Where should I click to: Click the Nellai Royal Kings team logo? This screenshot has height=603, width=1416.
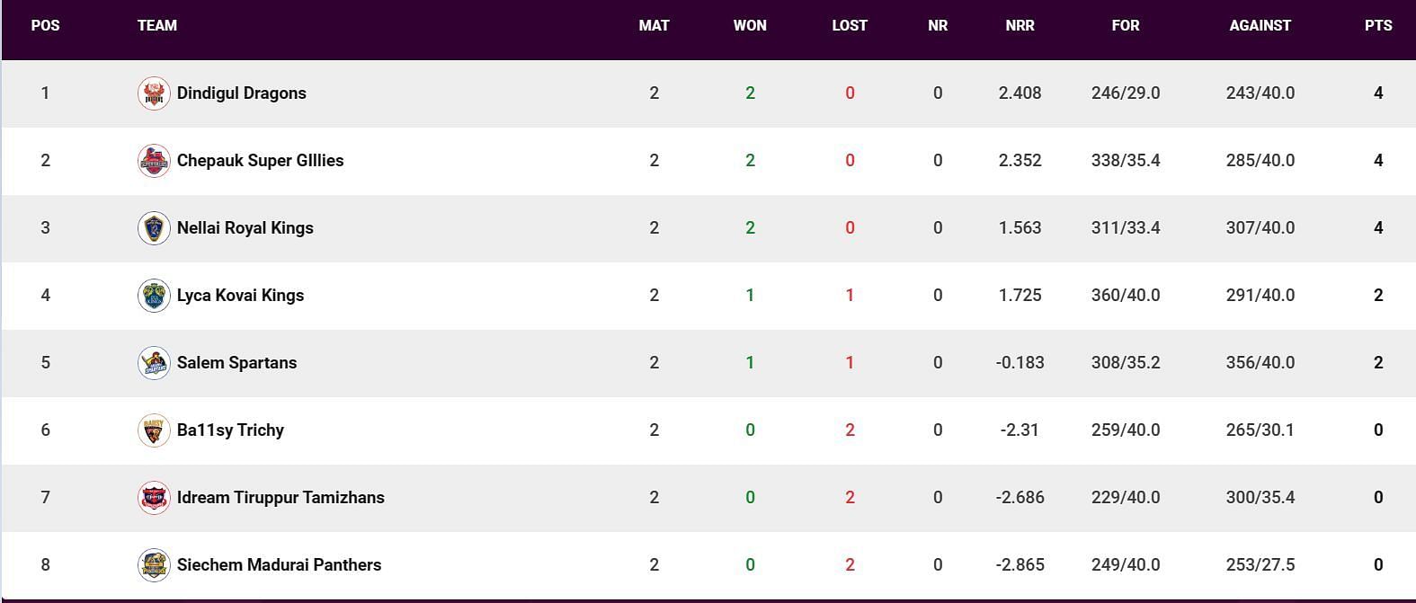tap(154, 228)
